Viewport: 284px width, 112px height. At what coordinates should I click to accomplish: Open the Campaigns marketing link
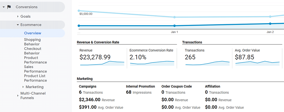[x=88, y=87]
